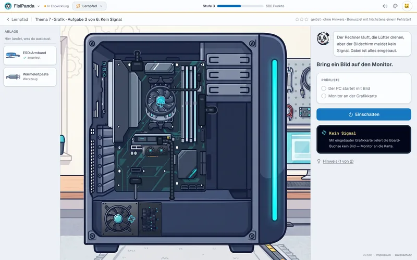Click the top drive bay
This screenshot has height=260, width=417.
coord(228,60)
